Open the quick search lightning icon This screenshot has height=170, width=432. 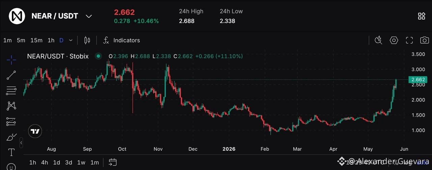pos(379,40)
